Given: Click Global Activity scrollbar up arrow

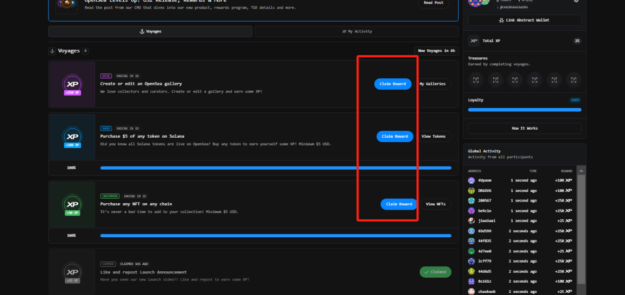Looking at the screenshot, I should 581,171.
